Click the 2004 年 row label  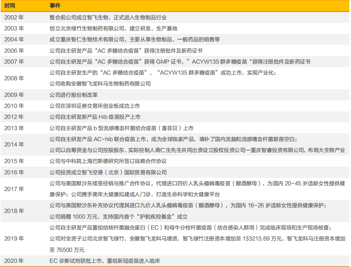14,40
